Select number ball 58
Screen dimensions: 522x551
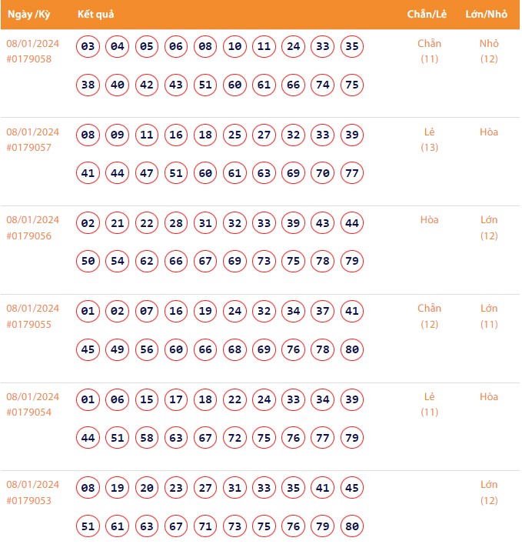pos(147,438)
